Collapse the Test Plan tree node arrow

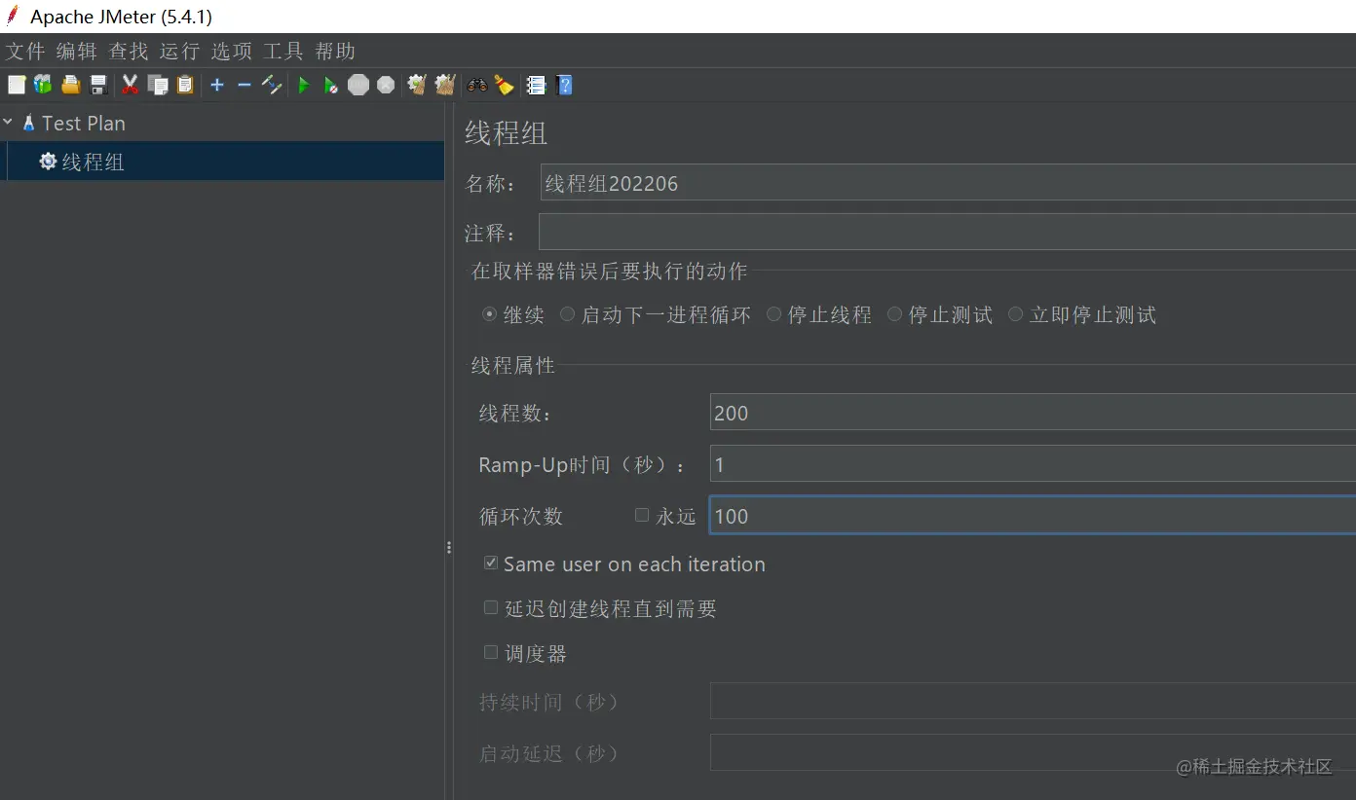8,123
